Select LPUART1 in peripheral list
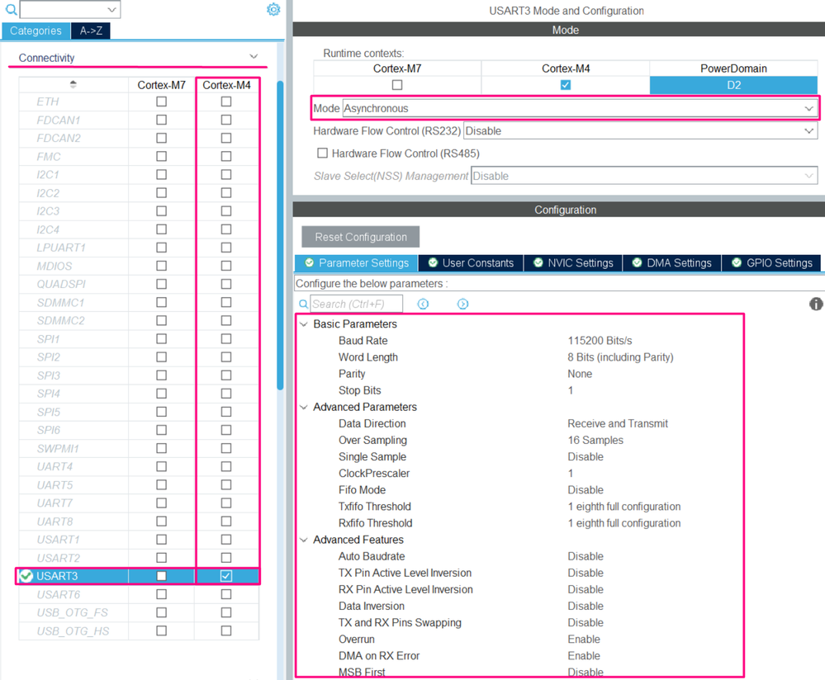The height and width of the screenshot is (680, 825). click(x=61, y=248)
